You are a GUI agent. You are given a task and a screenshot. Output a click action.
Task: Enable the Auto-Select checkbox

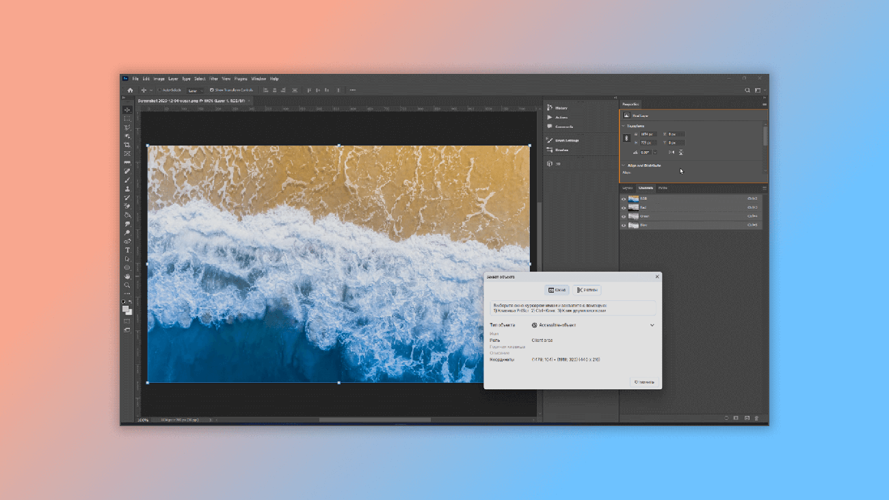(x=160, y=90)
